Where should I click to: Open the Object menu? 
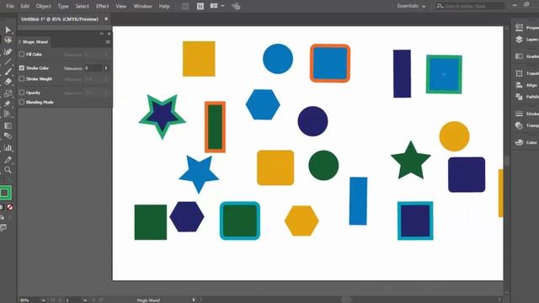43,6
